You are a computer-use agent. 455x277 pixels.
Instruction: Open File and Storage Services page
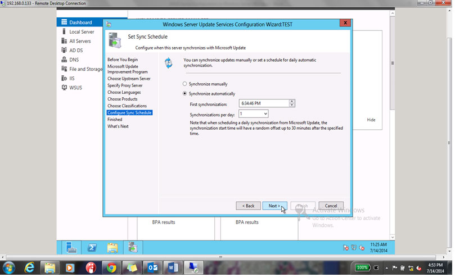85,69
